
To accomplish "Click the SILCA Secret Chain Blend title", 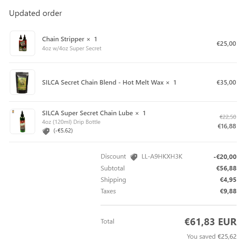I will 103,82.
